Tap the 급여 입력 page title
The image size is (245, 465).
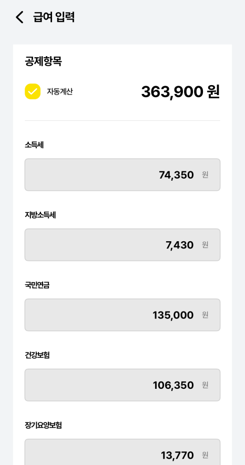[x=54, y=17]
